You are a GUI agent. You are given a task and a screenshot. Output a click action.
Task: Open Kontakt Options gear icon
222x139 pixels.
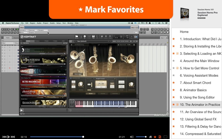(106, 37)
